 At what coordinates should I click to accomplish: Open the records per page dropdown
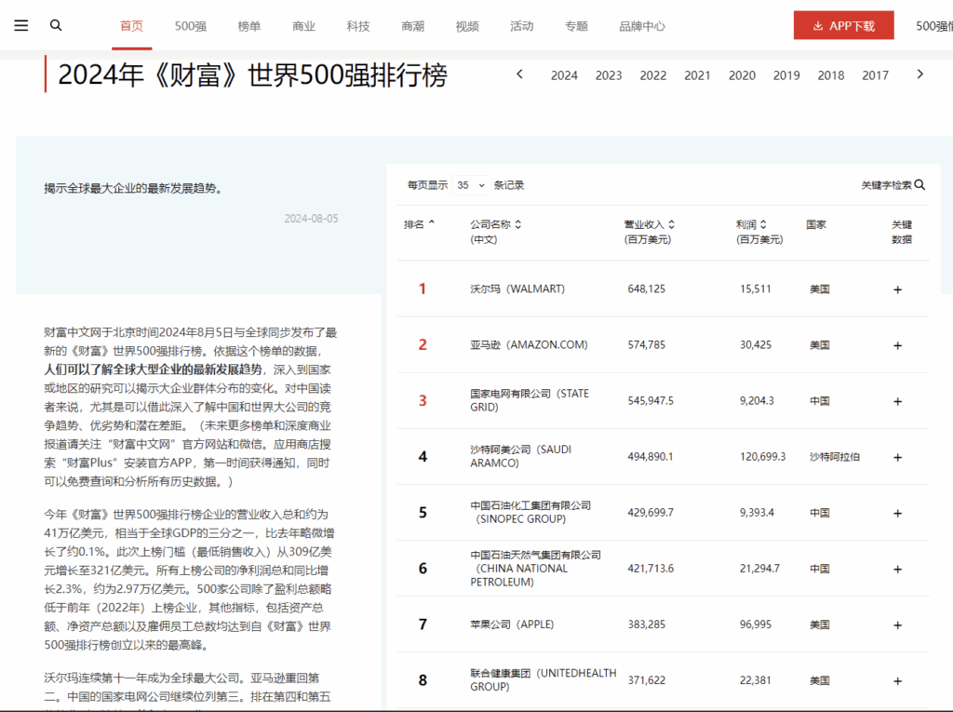click(471, 185)
